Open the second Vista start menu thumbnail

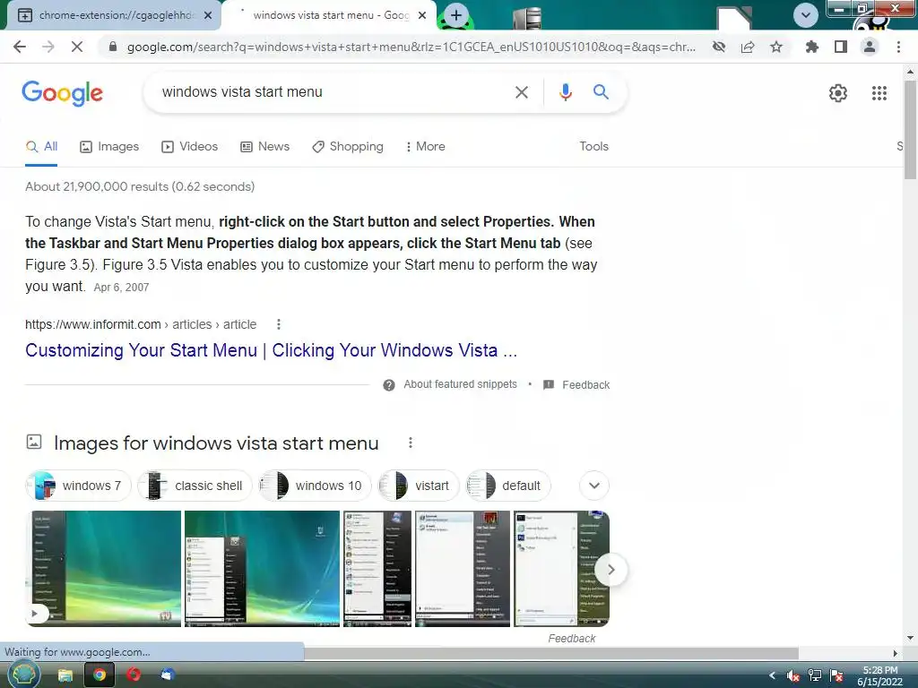[263, 569]
